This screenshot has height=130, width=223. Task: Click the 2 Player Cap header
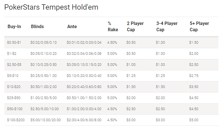point(135,27)
